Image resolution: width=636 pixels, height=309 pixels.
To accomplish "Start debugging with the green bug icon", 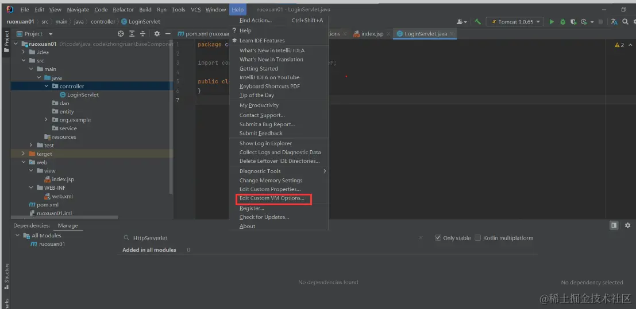I will (562, 22).
